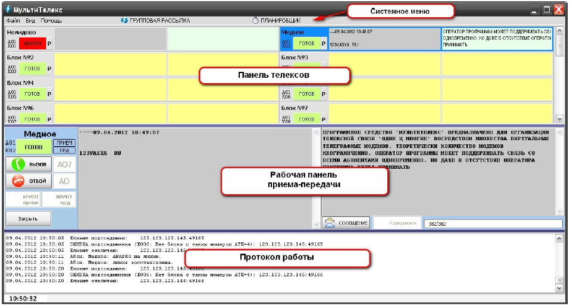This screenshot has height=306, width=570.
Task: Click ГОТОВ status of Блок №7
Action: [x=306, y=119]
